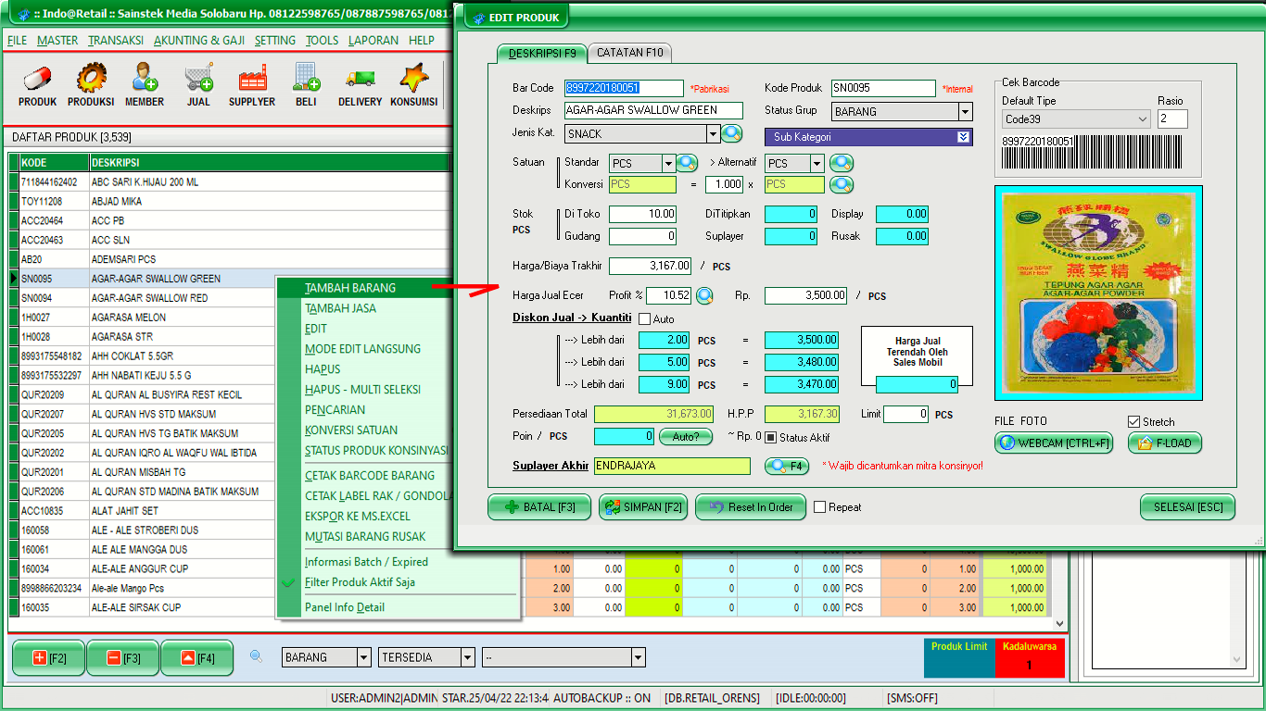Click search icon beside Jenis Kat. field
This screenshot has width=1266, height=711.
pos(732,134)
